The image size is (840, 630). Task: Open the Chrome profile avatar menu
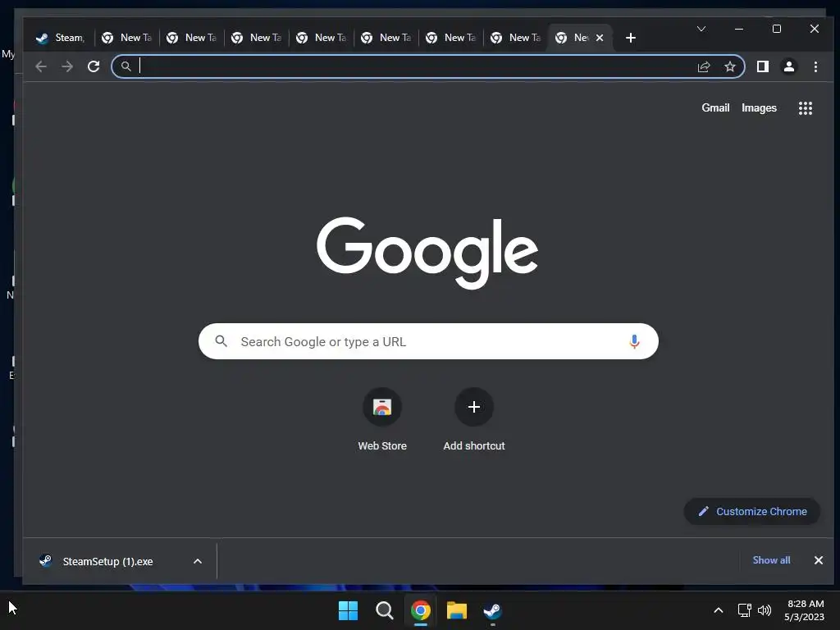point(788,66)
